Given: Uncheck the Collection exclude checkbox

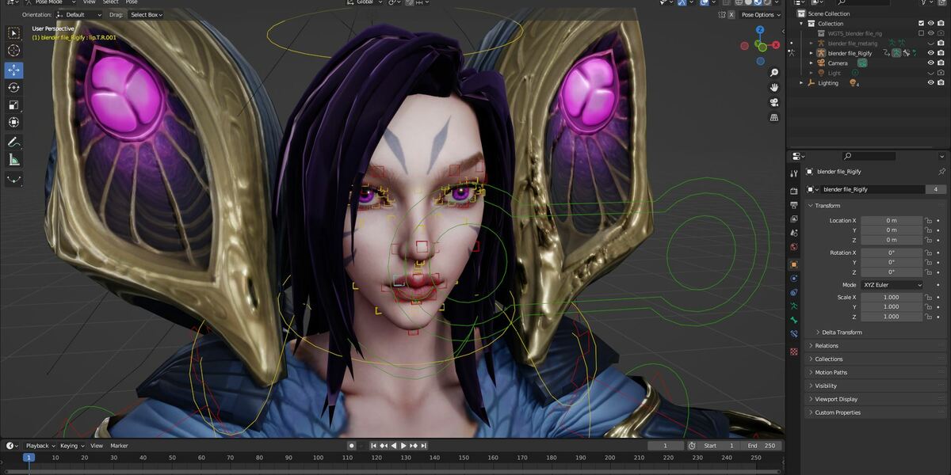Looking at the screenshot, I should (921, 24).
